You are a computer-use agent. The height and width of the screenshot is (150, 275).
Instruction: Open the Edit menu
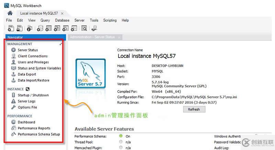[20, 20]
